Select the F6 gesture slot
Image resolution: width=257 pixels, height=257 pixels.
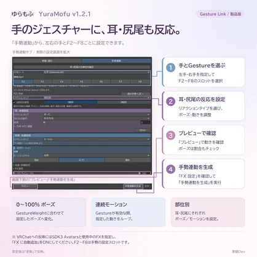101,82
